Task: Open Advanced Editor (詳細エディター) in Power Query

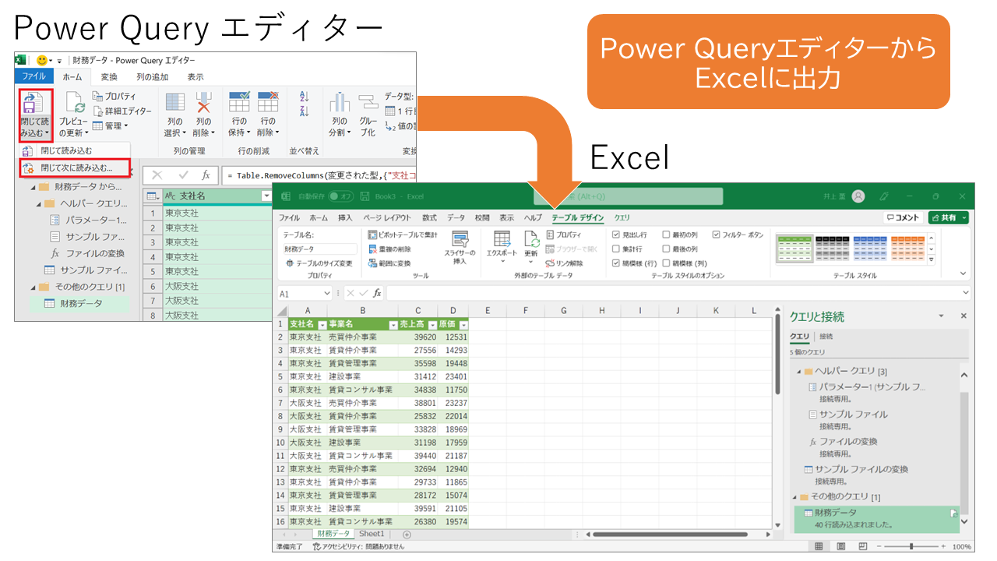Action: point(122,111)
